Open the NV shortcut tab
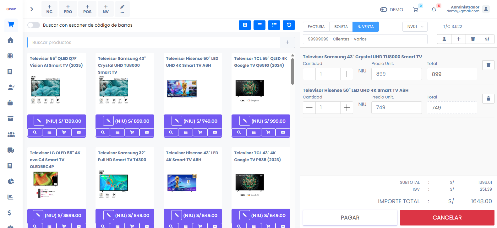The height and width of the screenshot is (228, 497). coord(106,9)
